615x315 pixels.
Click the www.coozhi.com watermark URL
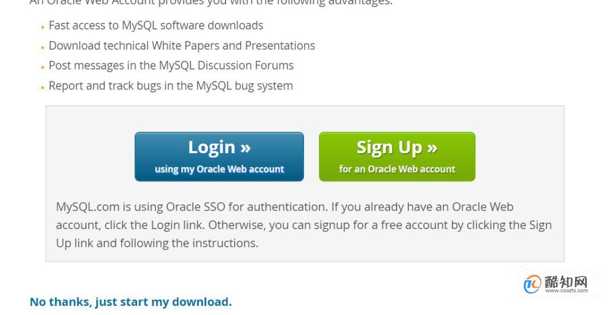pyautogui.click(x=567, y=291)
